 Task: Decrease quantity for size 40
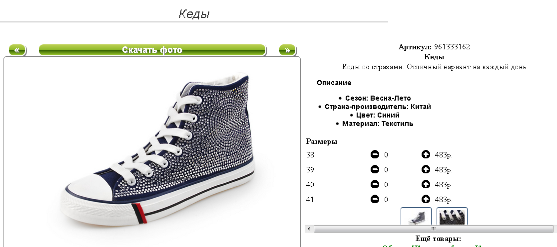375,184
